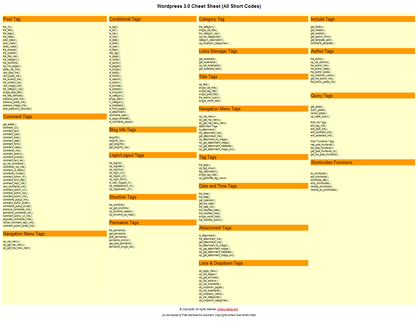Click wp_get_shortlink(); entry
Image resolution: width=418 pixels, height=335 pixels.
click(120, 208)
